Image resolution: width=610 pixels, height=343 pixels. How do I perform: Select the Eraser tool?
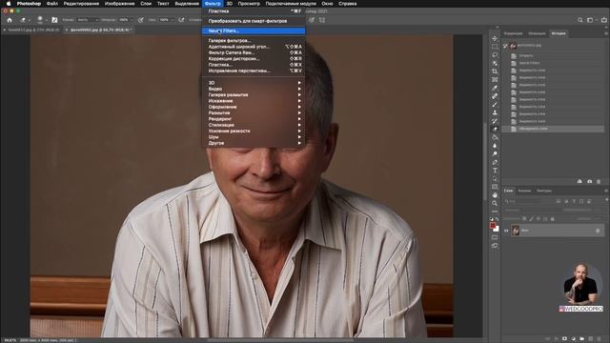[x=495, y=129]
